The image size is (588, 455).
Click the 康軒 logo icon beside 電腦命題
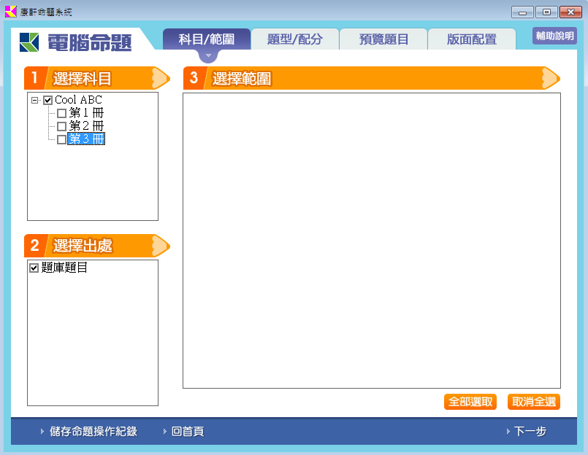coord(30,42)
